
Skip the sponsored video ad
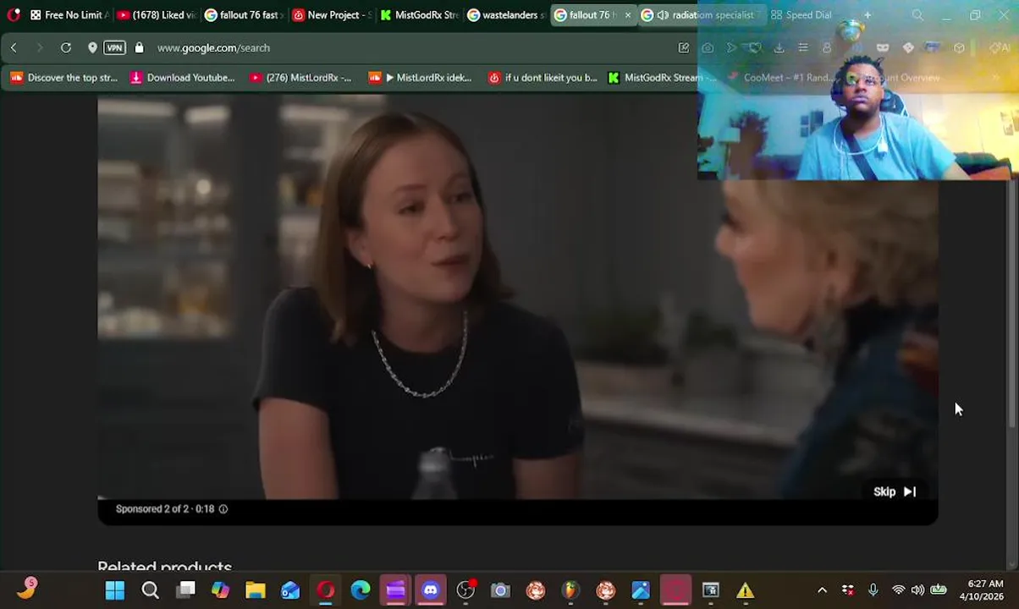tap(895, 491)
